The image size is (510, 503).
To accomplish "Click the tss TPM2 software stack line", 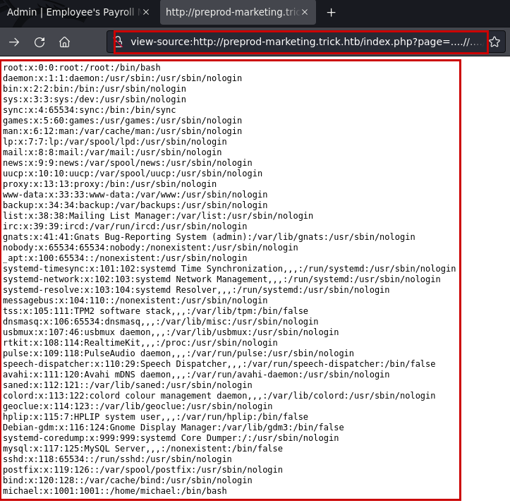I will 155,310.
